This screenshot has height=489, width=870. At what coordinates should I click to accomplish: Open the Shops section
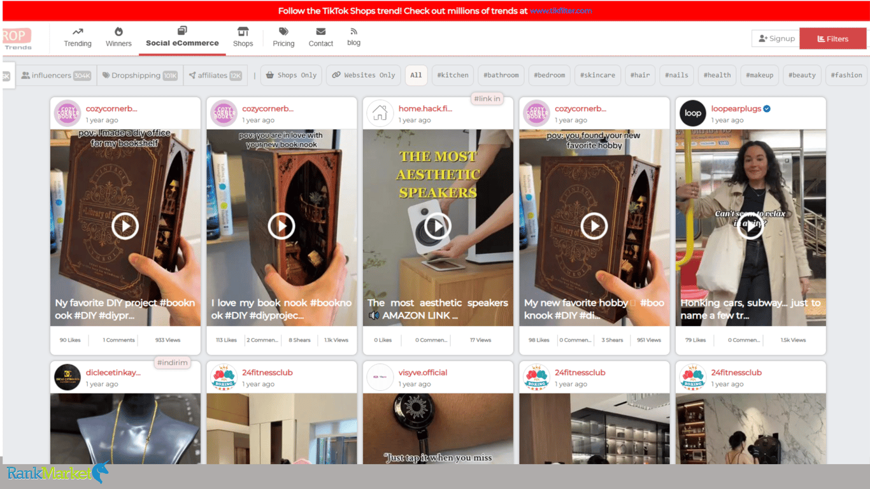click(243, 38)
